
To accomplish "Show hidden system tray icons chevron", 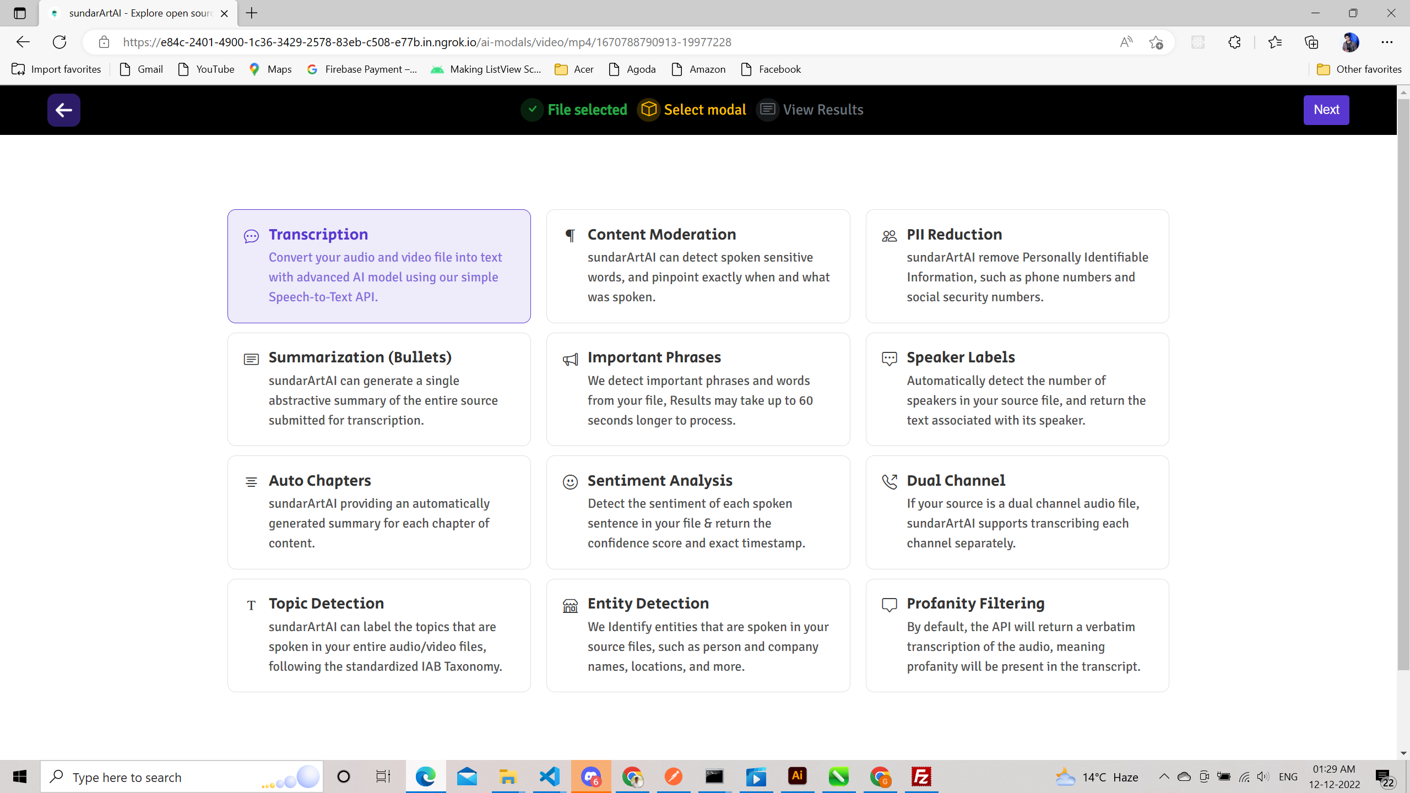I will [1164, 776].
